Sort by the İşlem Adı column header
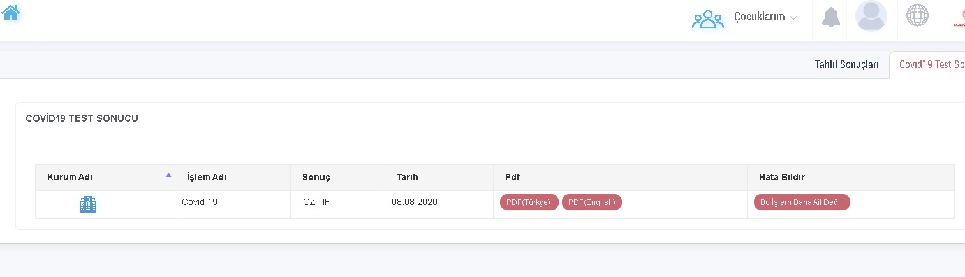965x277 pixels. pyautogui.click(x=207, y=177)
